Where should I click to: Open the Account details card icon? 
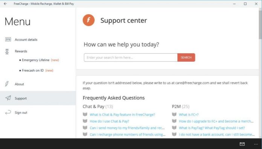point(8,39)
